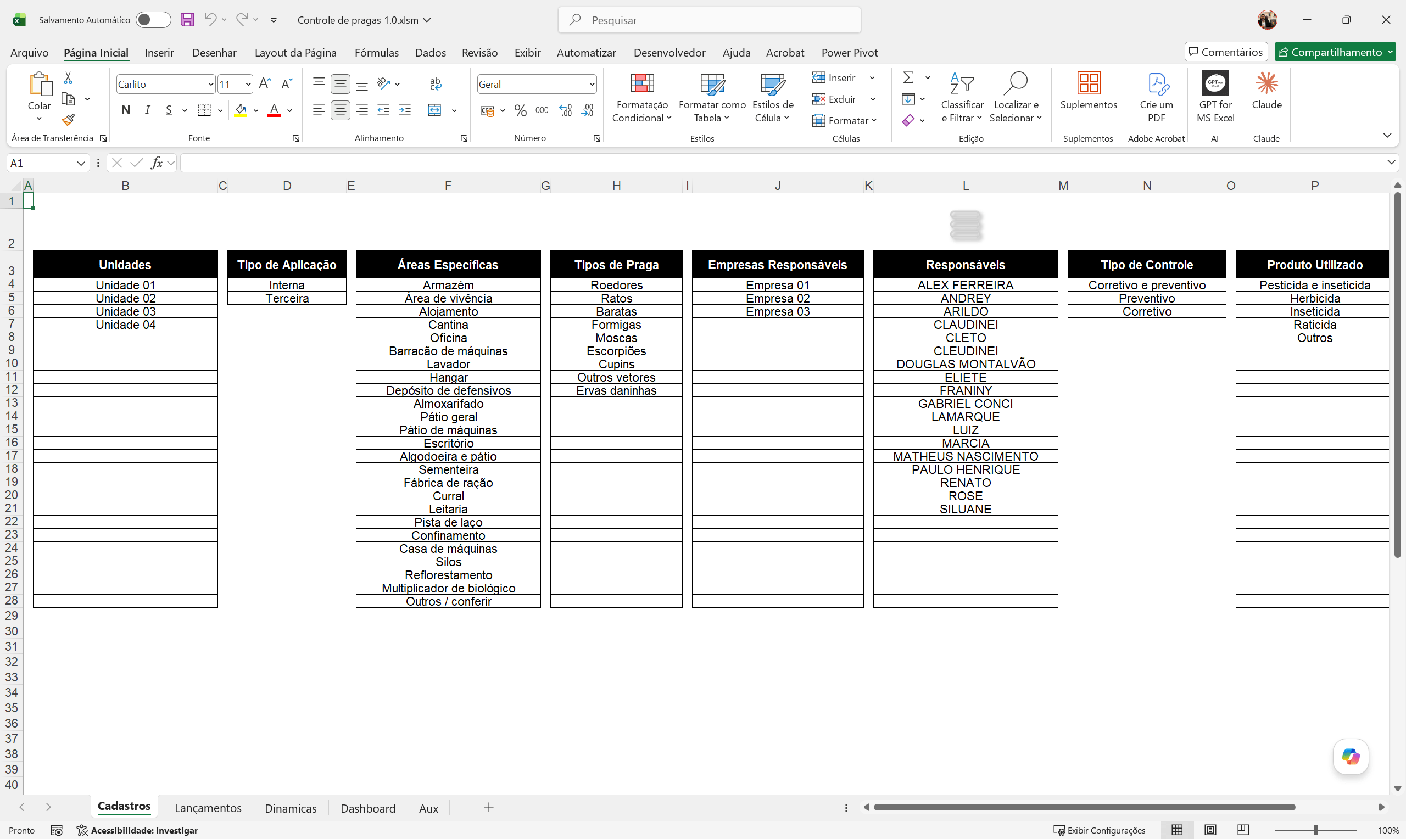Select the Format Painter brush icon
Screen dimensions: 1406x839
69,120
